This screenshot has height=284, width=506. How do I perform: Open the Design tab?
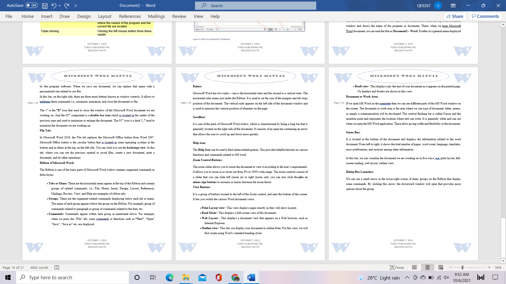tap(84, 16)
